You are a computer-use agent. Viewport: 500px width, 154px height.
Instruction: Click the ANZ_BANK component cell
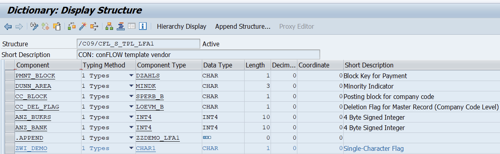pyautogui.click(x=48, y=128)
